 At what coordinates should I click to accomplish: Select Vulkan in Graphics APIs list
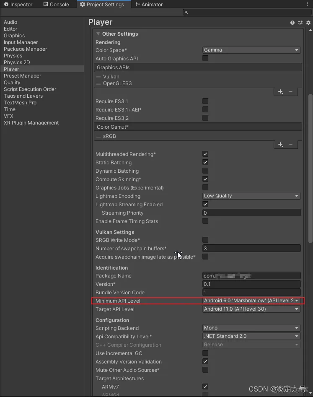(111, 77)
